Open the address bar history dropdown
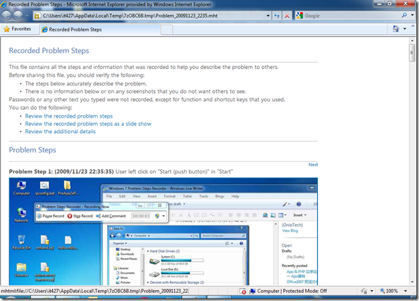This screenshot has height=301, width=419. pos(268,16)
